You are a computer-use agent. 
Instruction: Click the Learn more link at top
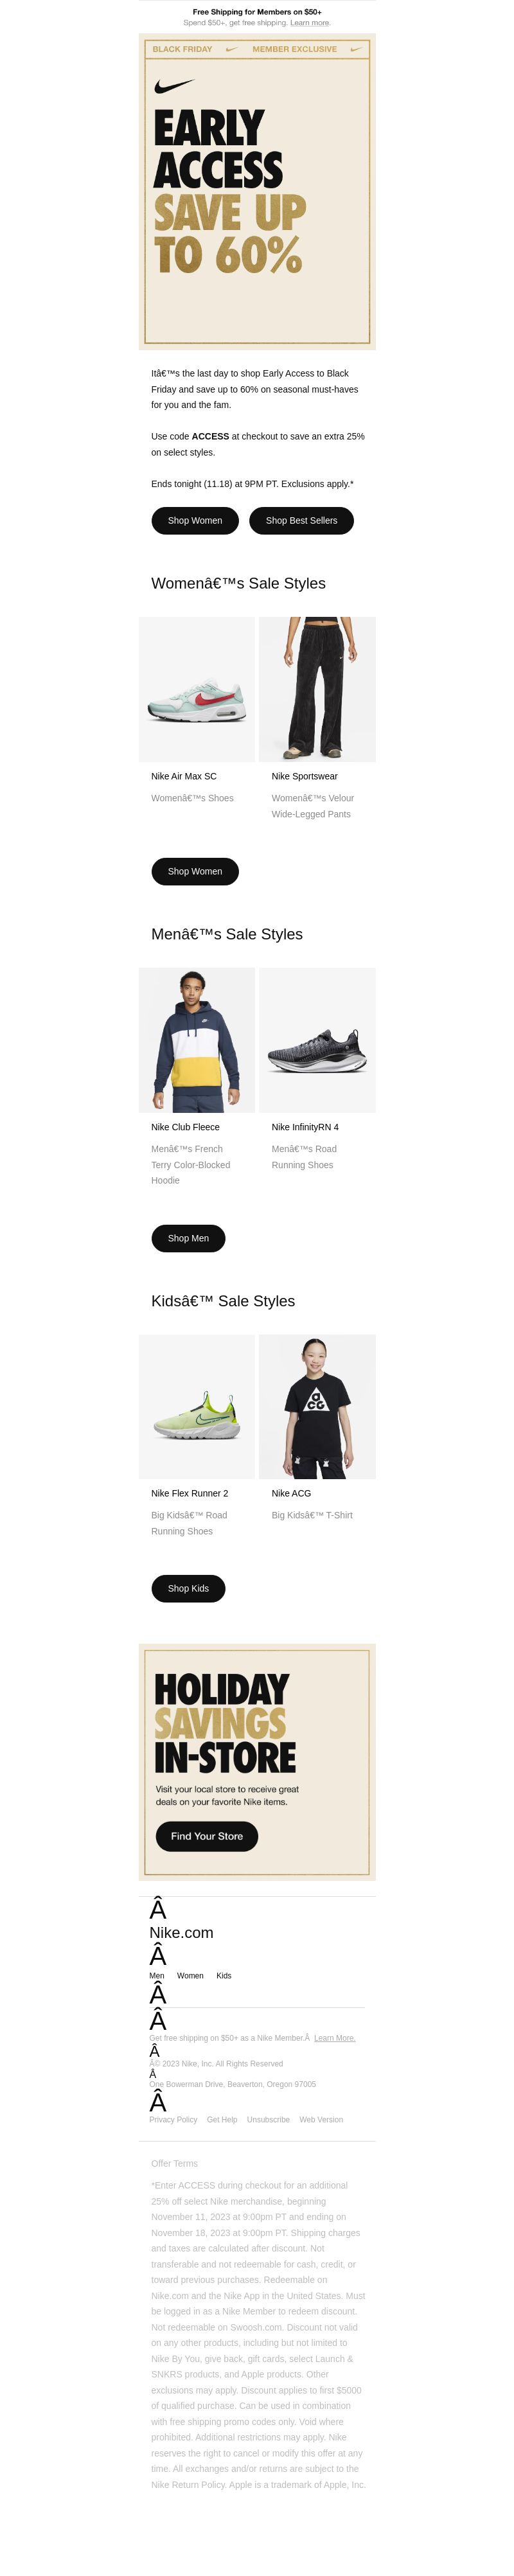[x=310, y=22]
